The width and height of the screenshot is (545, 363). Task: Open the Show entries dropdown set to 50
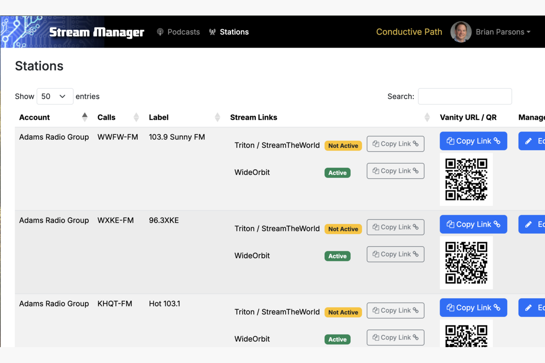[54, 96]
